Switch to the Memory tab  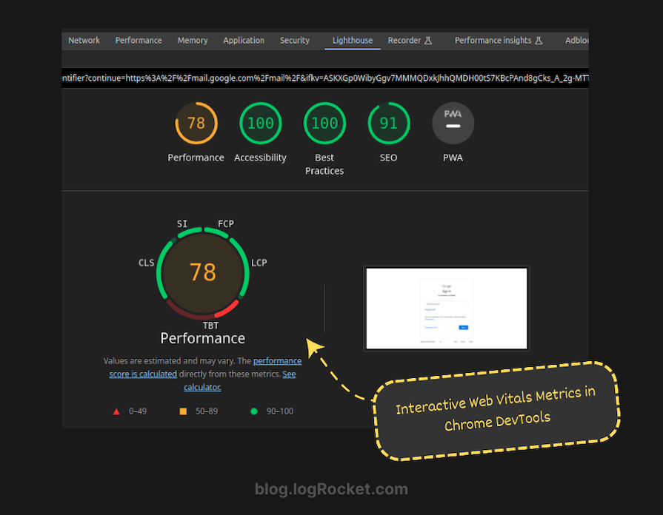(193, 41)
